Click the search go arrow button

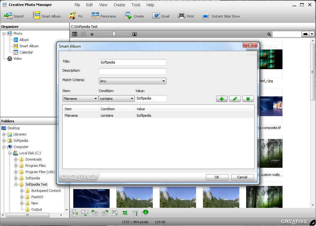click(x=306, y=34)
